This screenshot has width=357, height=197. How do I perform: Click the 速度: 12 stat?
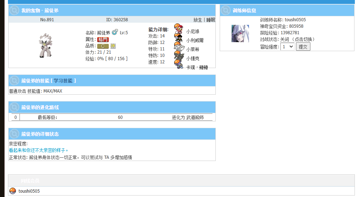click(x=156, y=62)
